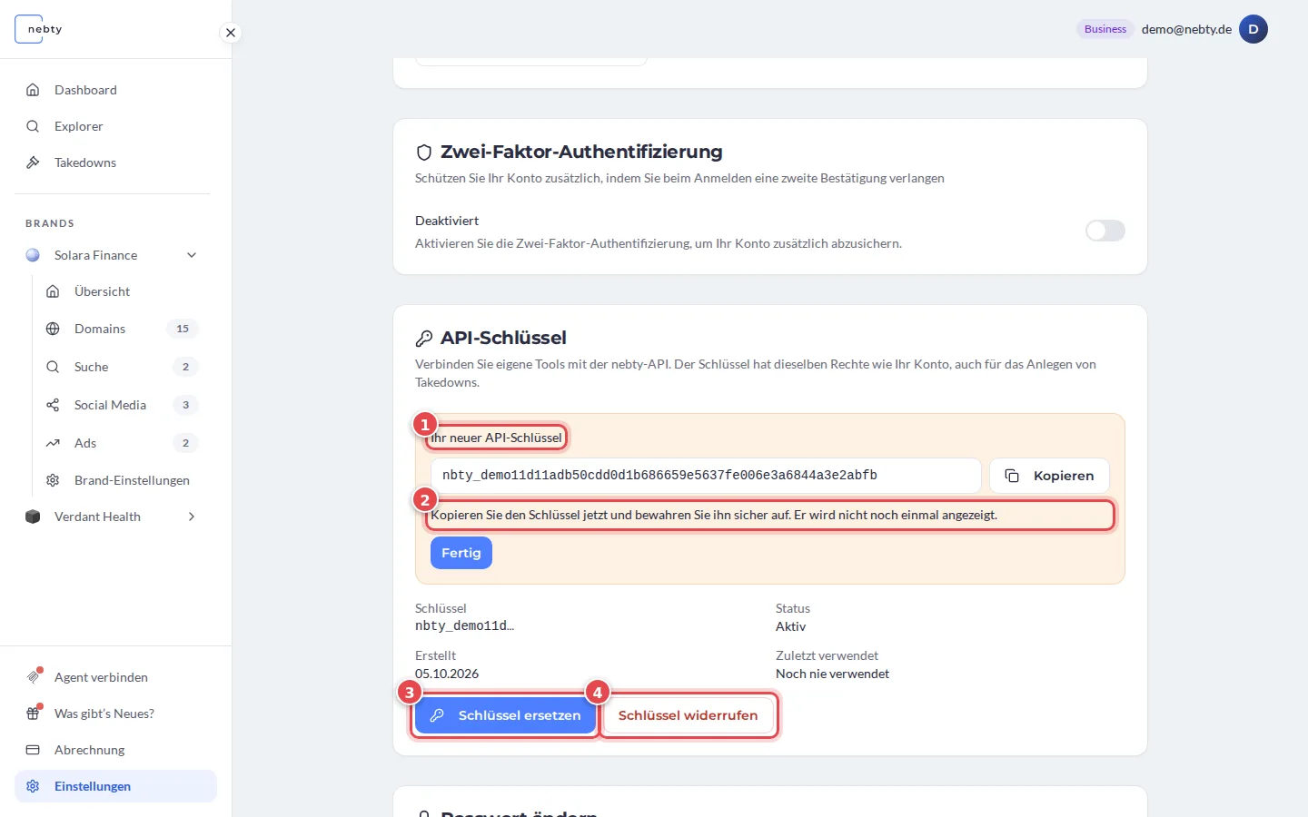1308x817 pixels.
Task: Click the new API key text field
Action: (x=706, y=476)
